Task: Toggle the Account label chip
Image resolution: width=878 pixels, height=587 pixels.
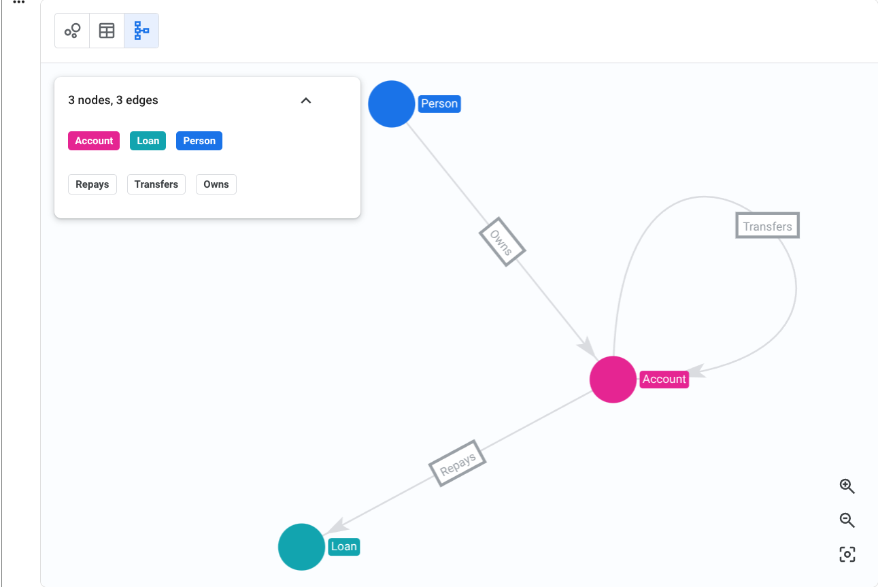Action: [x=93, y=140]
